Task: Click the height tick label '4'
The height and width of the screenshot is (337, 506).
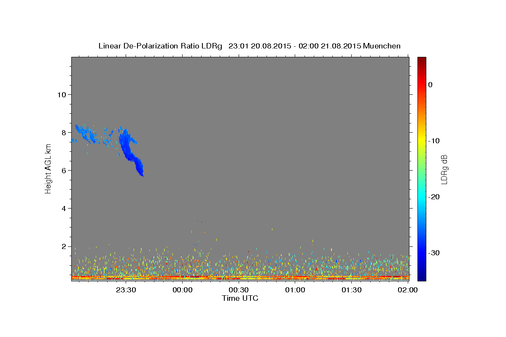Action: click(64, 209)
